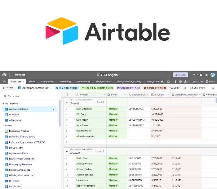Open Status column header dropdown
Viewport: 217px width, 189px height.
(125, 95)
